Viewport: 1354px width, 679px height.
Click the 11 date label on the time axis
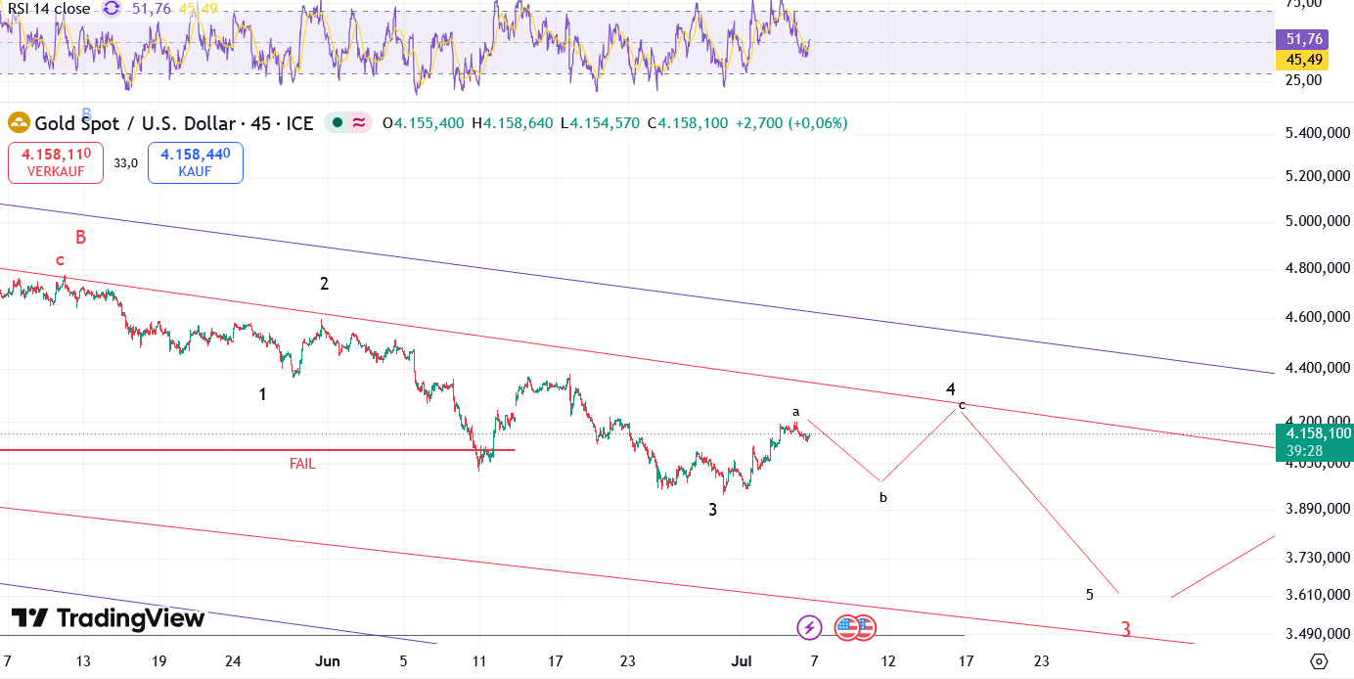[x=478, y=661]
